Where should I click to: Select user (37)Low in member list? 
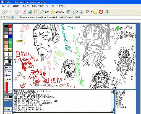coord(119,97)
